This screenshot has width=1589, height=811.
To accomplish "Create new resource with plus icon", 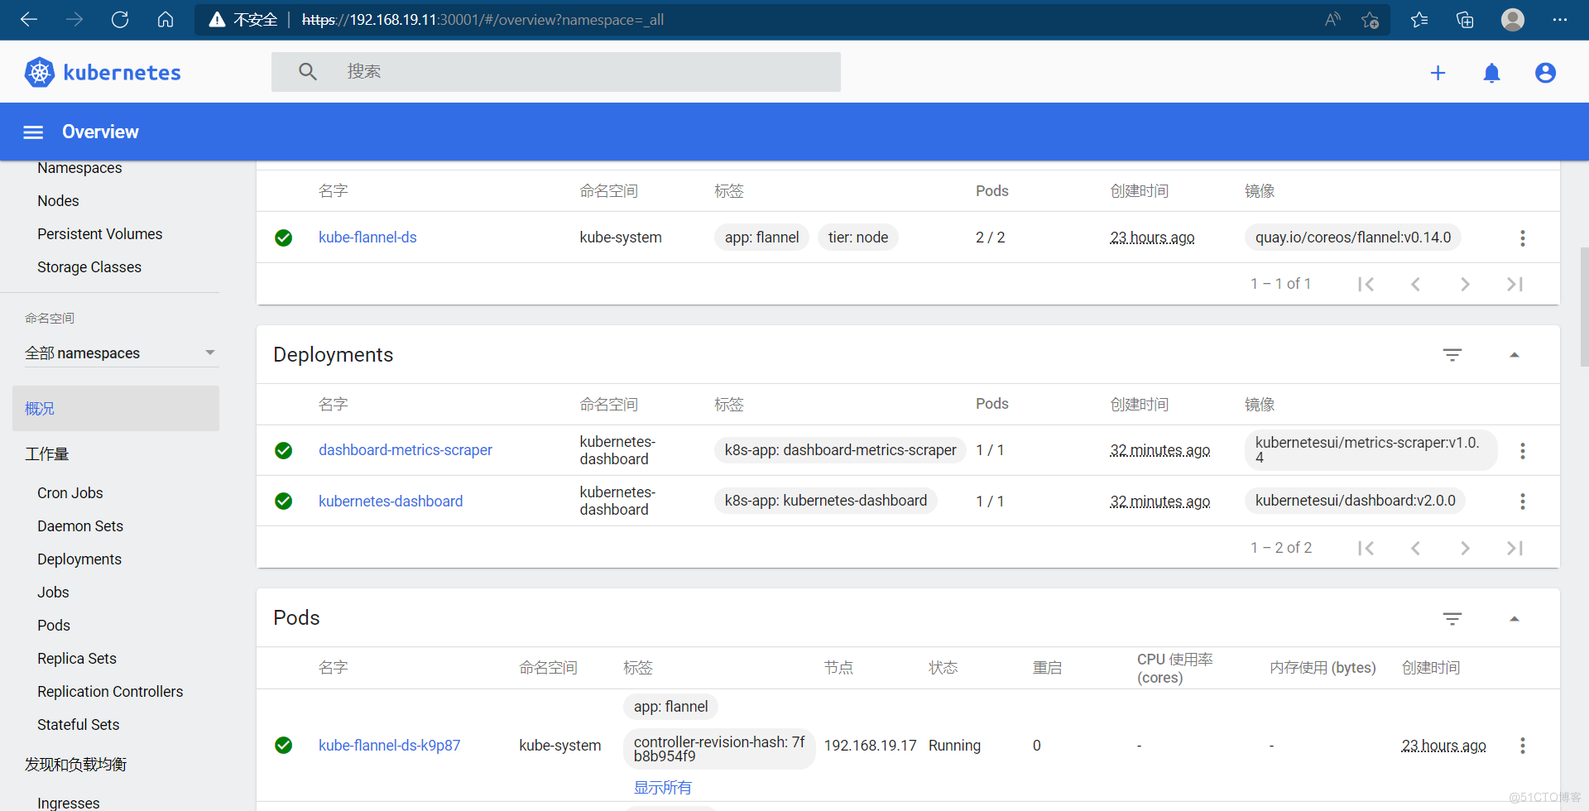I will [x=1438, y=73].
